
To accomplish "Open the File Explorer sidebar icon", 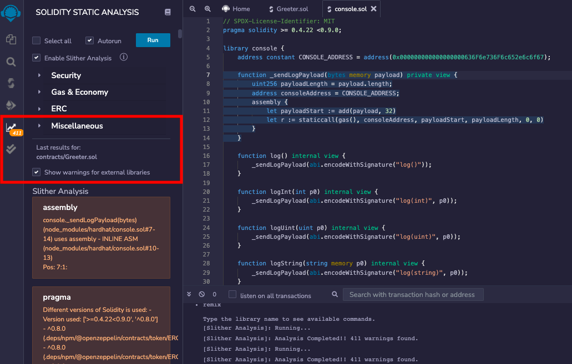I will 11,39.
